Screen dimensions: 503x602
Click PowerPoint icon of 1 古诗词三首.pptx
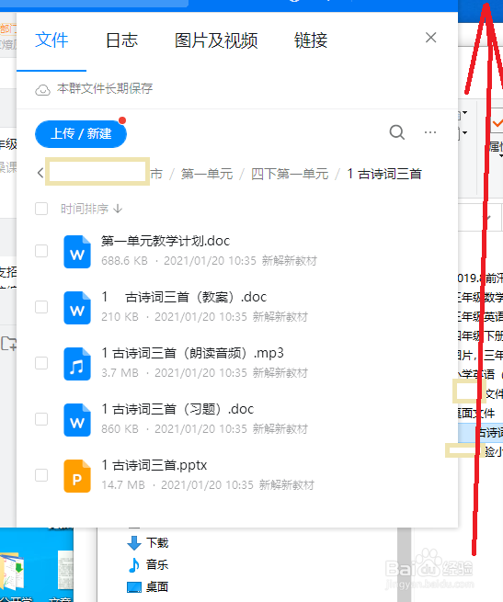coord(77,476)
